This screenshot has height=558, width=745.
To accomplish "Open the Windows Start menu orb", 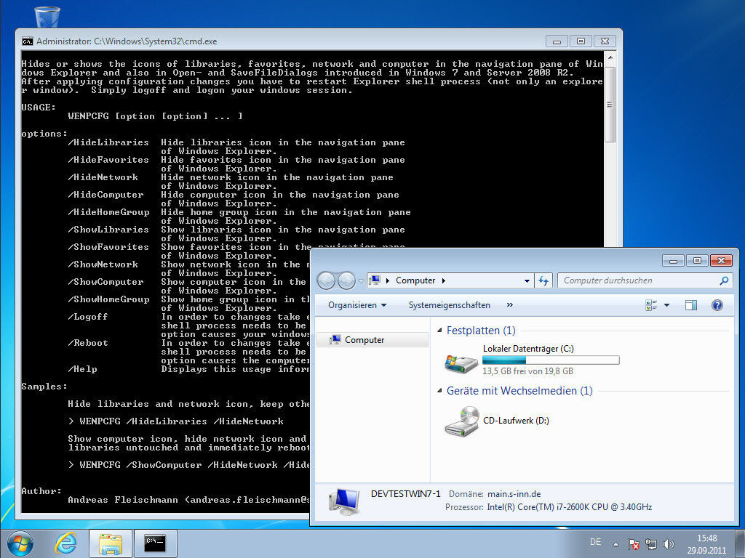I will click(x=20, y=543).
